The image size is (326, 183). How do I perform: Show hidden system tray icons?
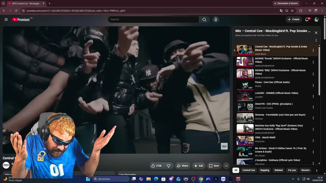(x=293, y=179)
